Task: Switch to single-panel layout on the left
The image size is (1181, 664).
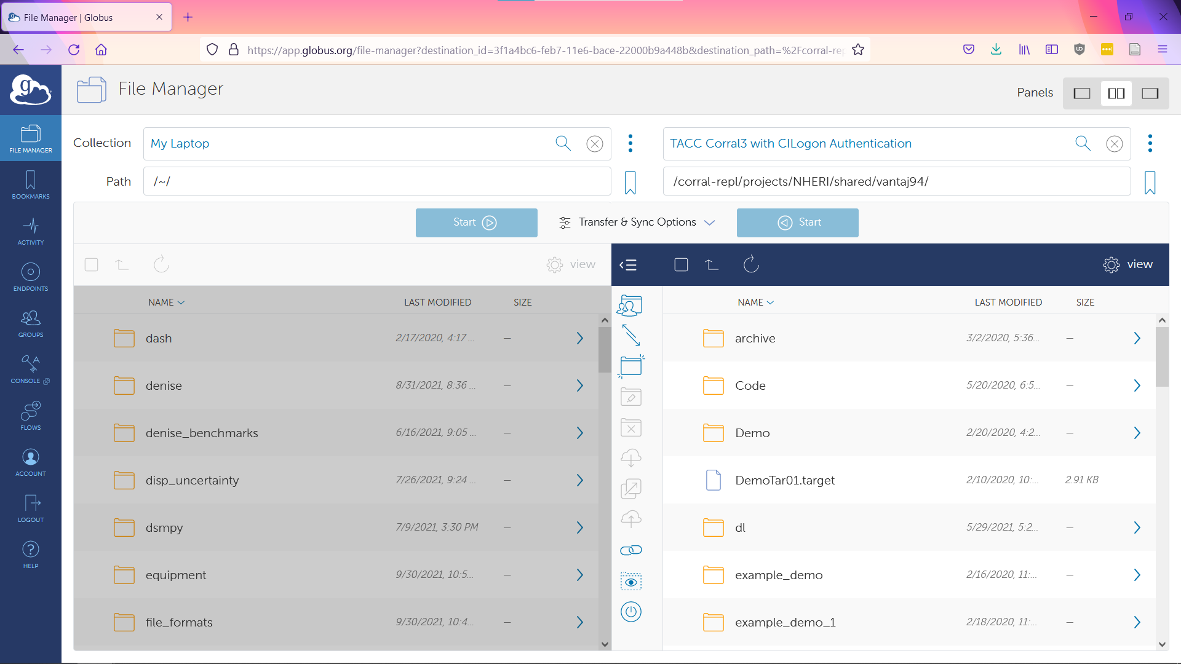Action: point(1082,93)
